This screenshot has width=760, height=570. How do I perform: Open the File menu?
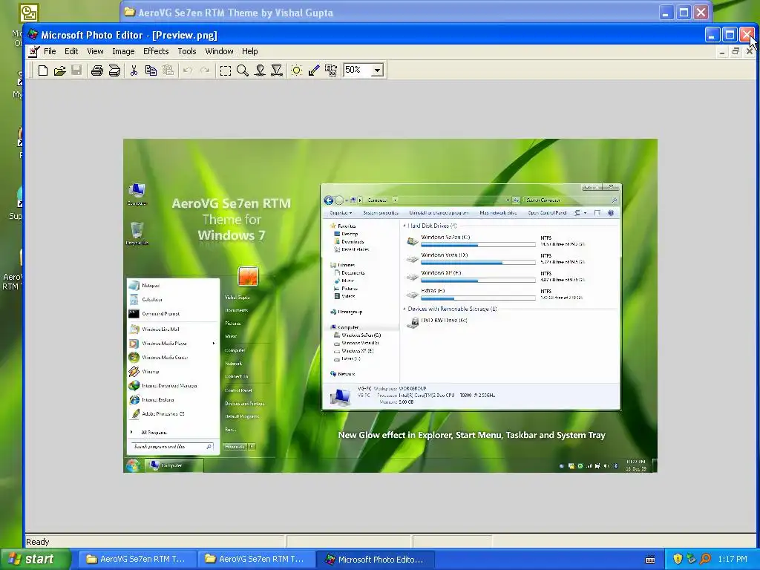pyautogui.click(x=50, y=51)
